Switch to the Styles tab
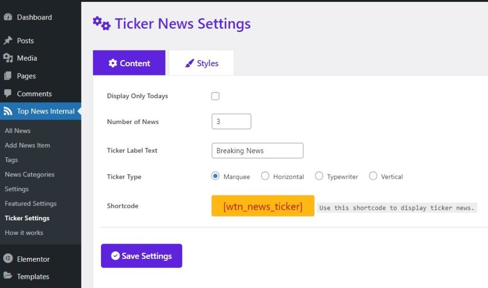Screen dimensions: 488x288 coord(201,62)
